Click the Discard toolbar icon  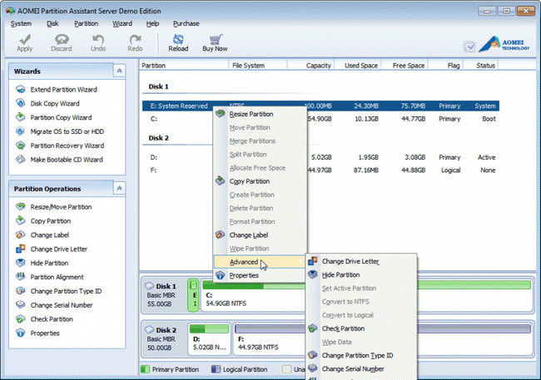62,42
